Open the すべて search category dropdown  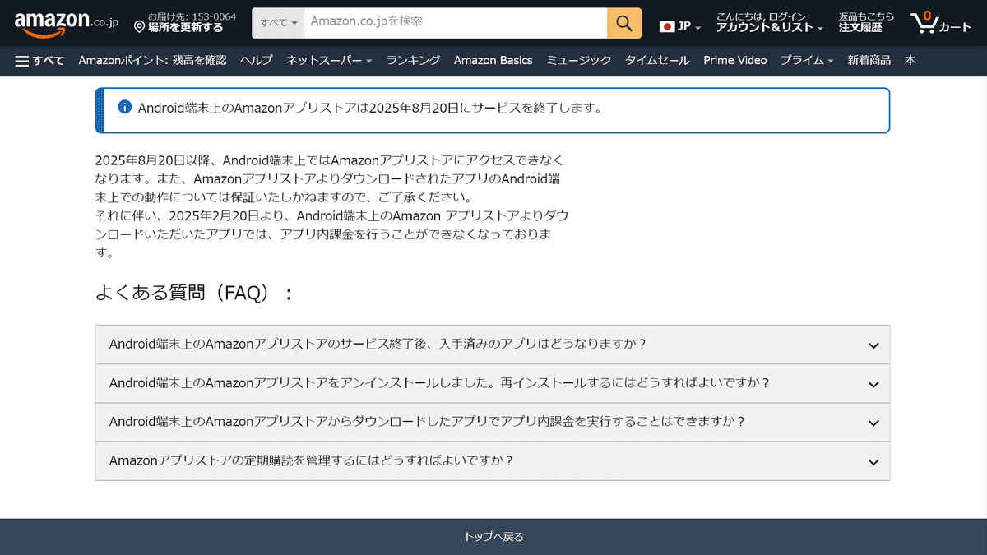coord(278,22)
